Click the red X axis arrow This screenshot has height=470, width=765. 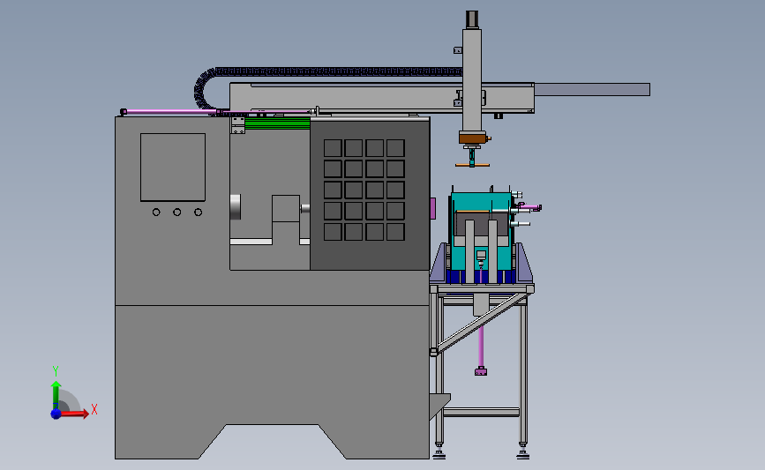click(x=74, y=414)
